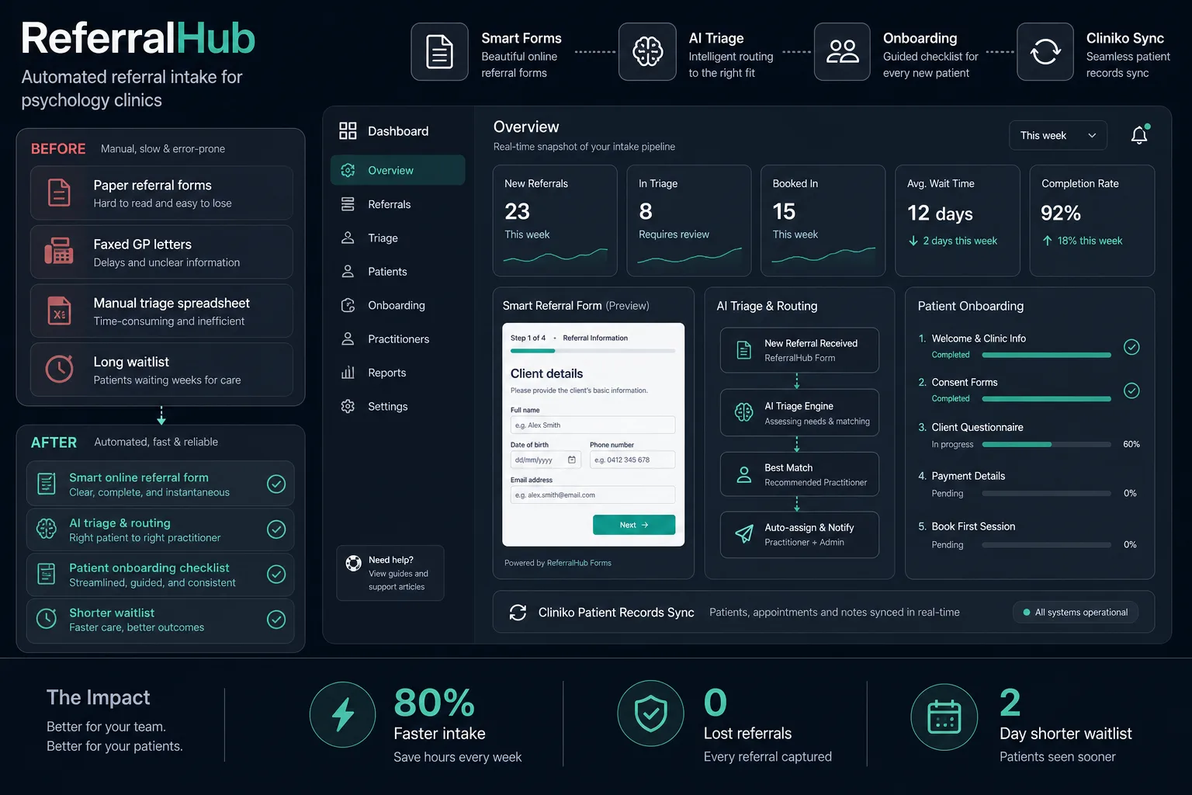Click the Date of birth field
This screenshot has width=1192, height=795.
[x=545, y=460]
